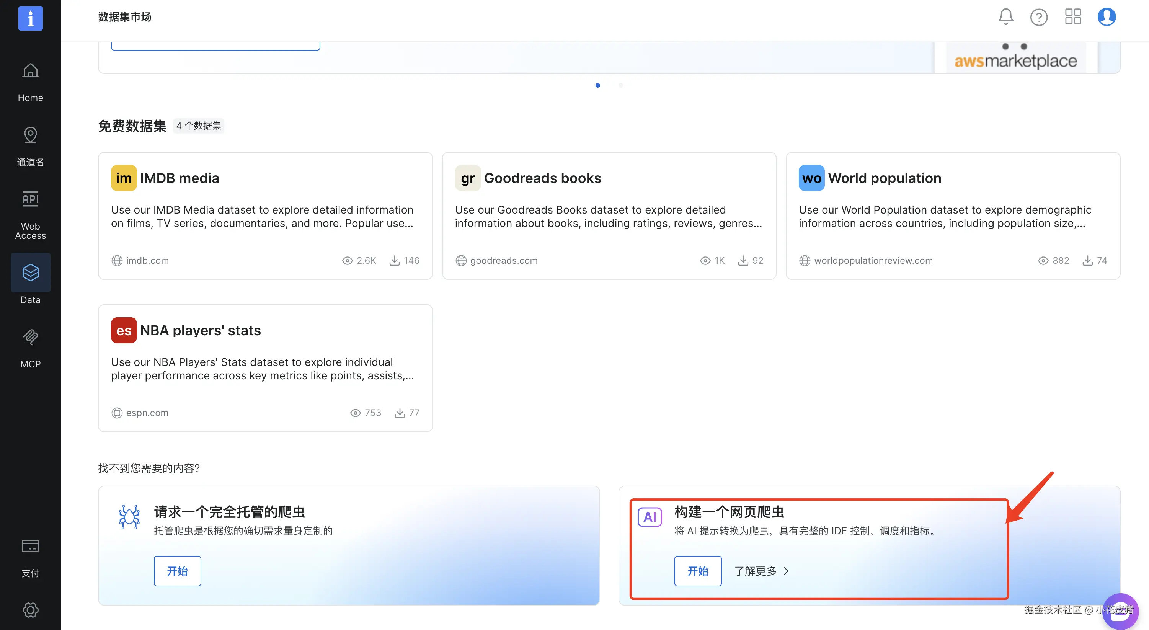Screen dimensions: 1149x630
Task: Open the location pin sidebar item
Action: click(x=30, y=146)
